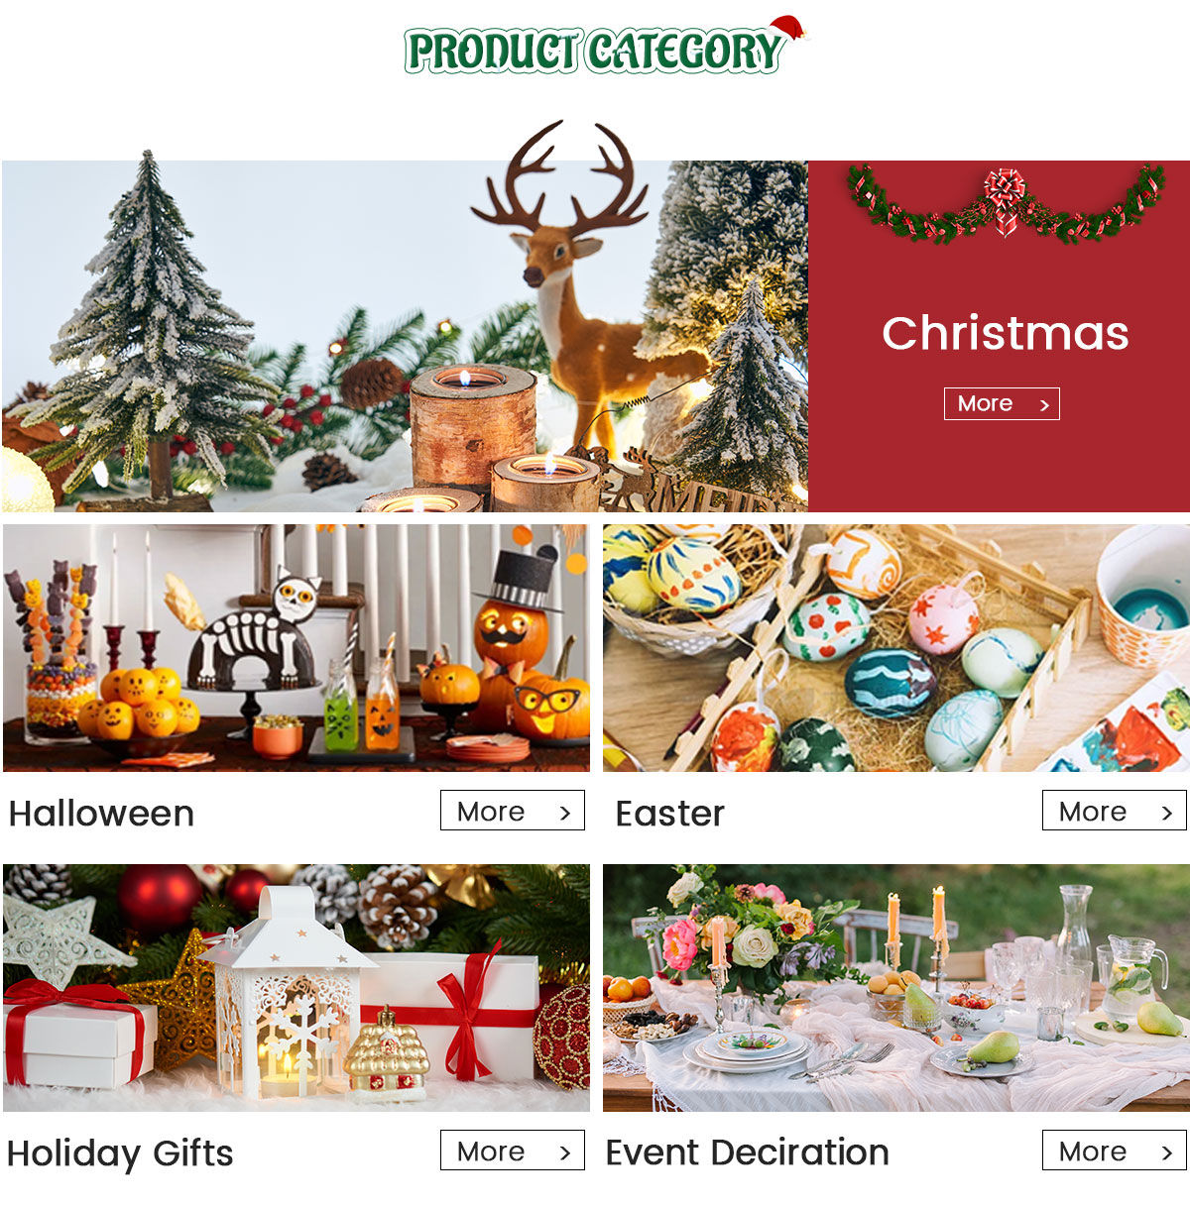Click More beside Holiday Gifts
The height and width of the screenshot is (1207, 1190).
click(513, 1151)
